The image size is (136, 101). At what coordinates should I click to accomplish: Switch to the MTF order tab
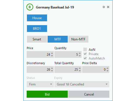pos(58,39)
